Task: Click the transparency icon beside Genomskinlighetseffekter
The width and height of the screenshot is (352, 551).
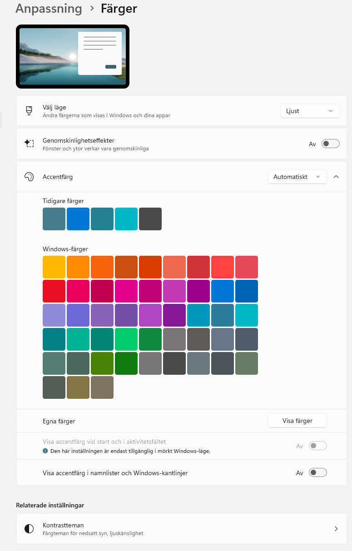Action: tap(29, 144)
